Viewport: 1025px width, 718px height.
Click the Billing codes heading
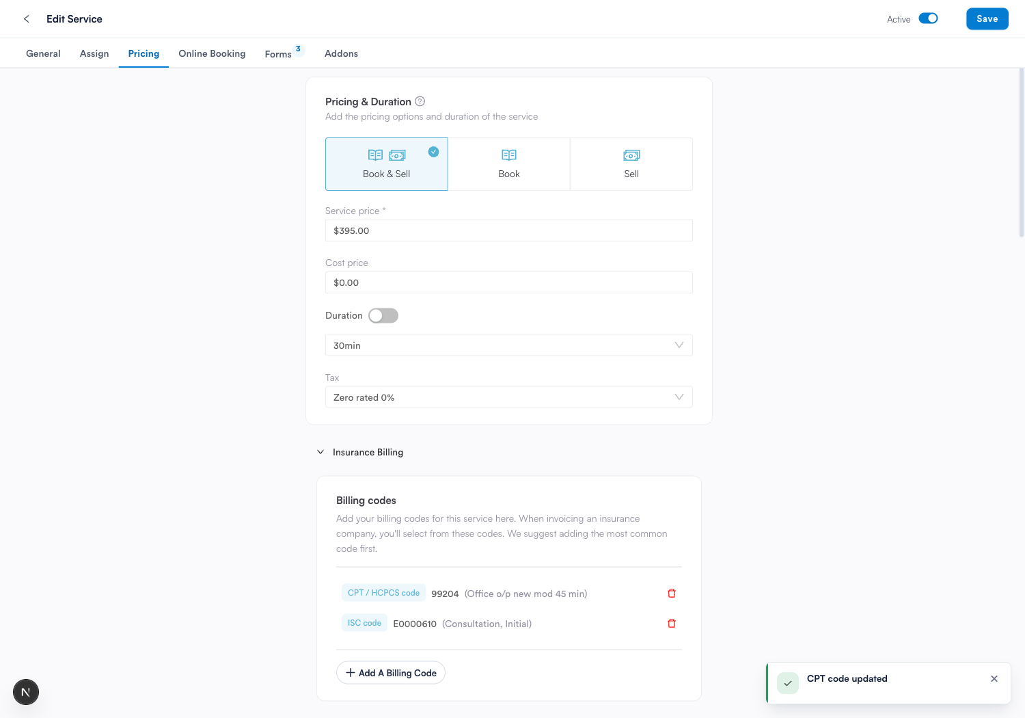tap(366, 501)
